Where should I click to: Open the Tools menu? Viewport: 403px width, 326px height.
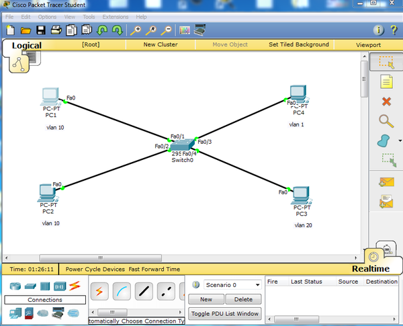click(89, 17)
